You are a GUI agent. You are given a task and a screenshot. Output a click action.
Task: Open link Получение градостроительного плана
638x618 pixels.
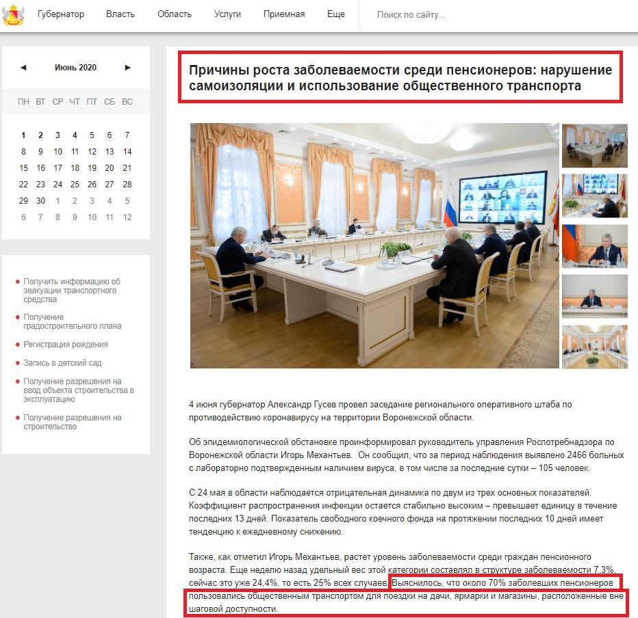click(x=72, y=321)
